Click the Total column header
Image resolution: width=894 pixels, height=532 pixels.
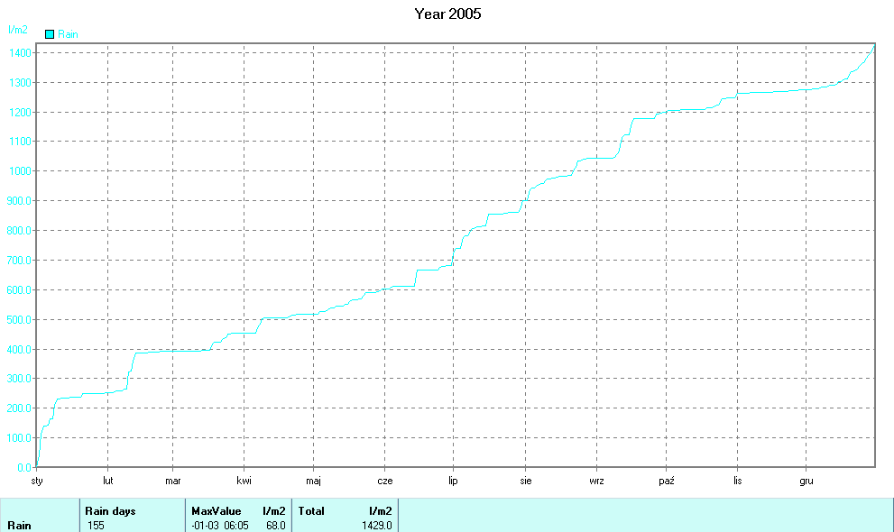311,511
